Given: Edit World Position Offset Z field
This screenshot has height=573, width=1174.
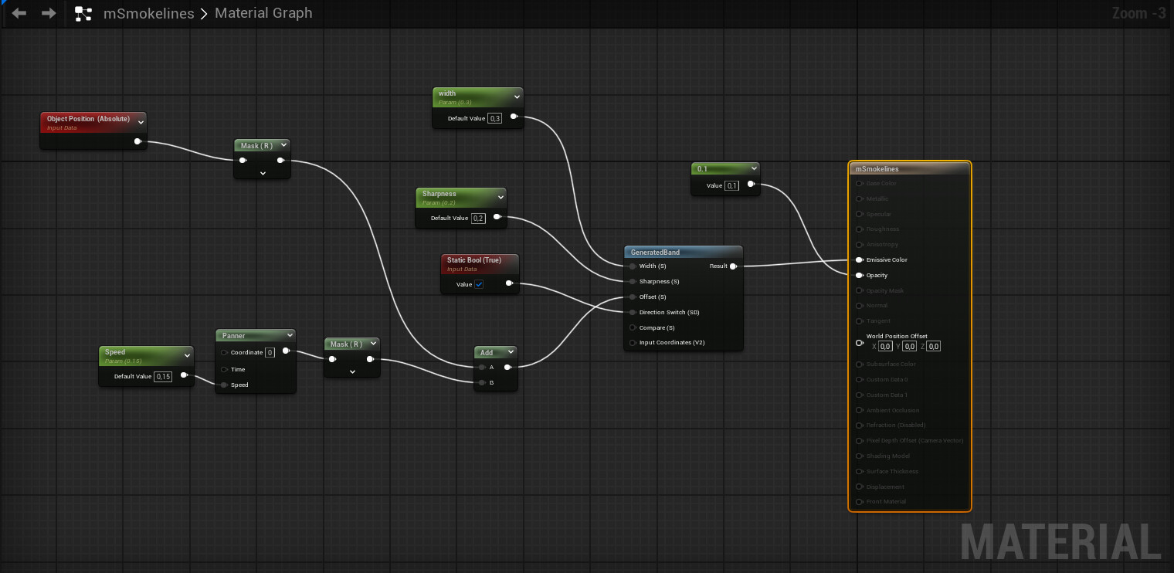Looking at the screenshot, I should [x=934, y=347].
